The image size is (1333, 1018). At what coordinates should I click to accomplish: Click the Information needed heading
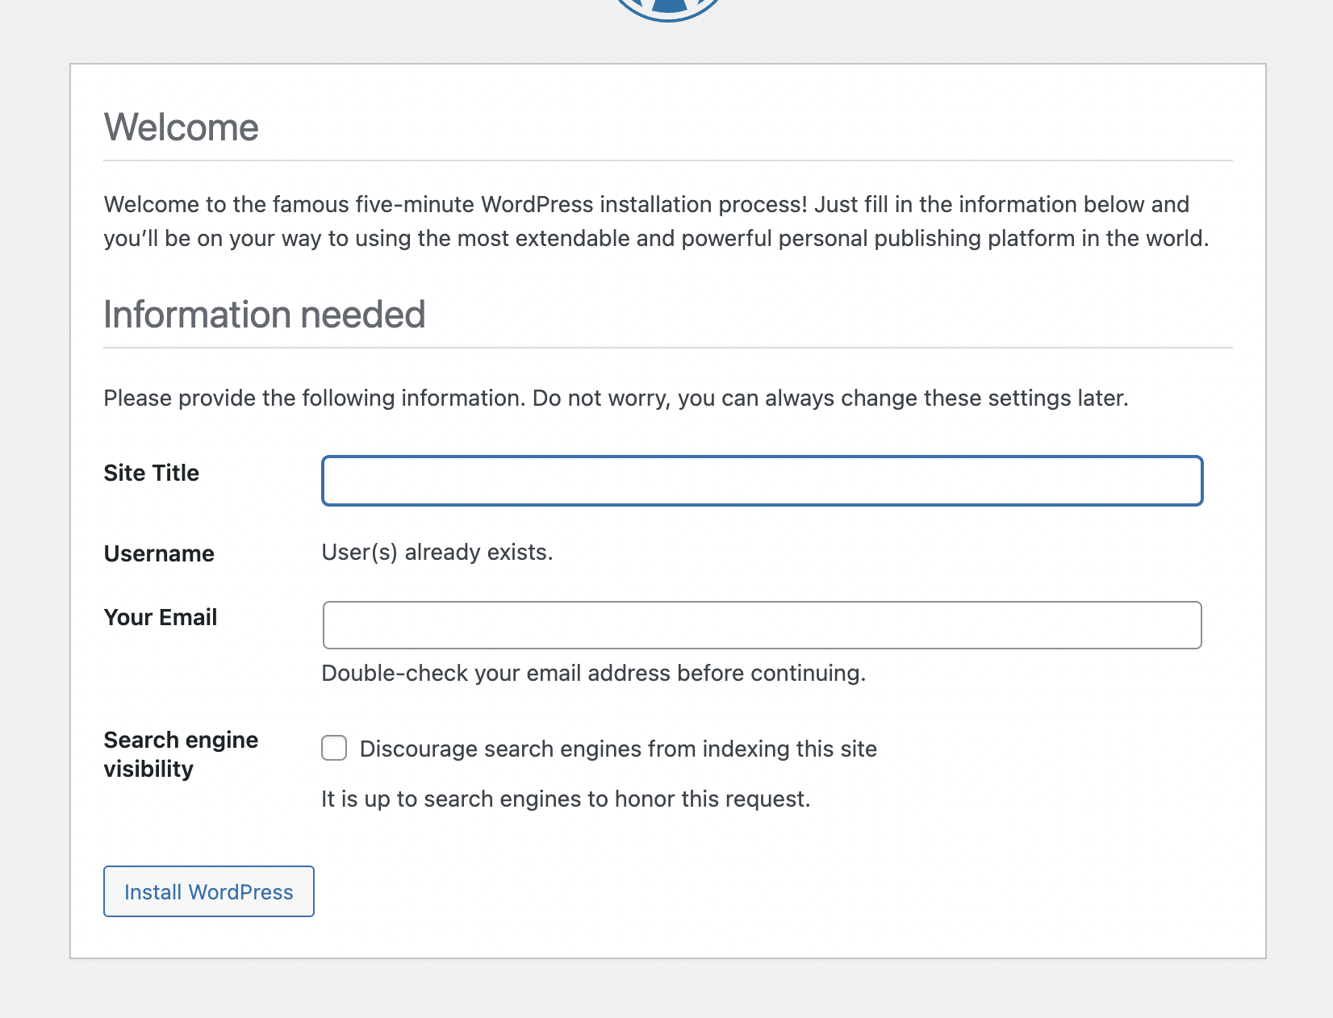[265, 315]
